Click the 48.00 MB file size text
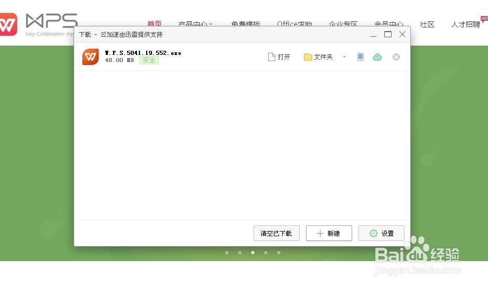 [119, 60]
